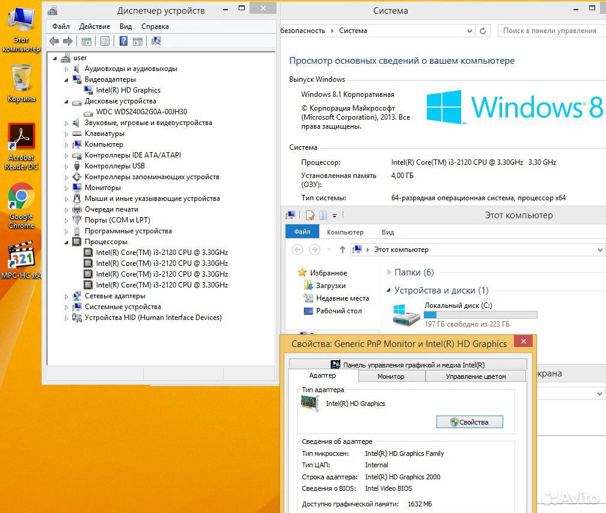Open Панель управления графикой и медиа Intel tab
The height and width of the screenshot is (513, 606).
point(408,364)
